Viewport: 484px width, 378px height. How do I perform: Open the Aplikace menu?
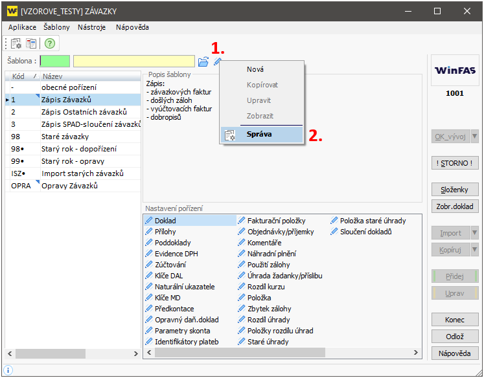point(22,27)
